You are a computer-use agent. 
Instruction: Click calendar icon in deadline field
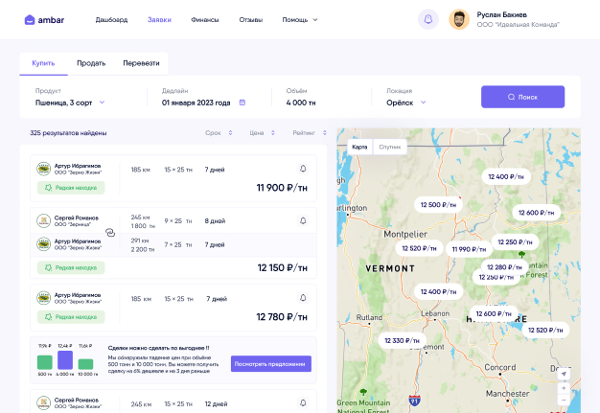point(242,102)
